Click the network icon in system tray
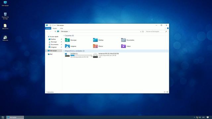Image resolution: width=212 pixels, height=119 pixels. (197, 117)
